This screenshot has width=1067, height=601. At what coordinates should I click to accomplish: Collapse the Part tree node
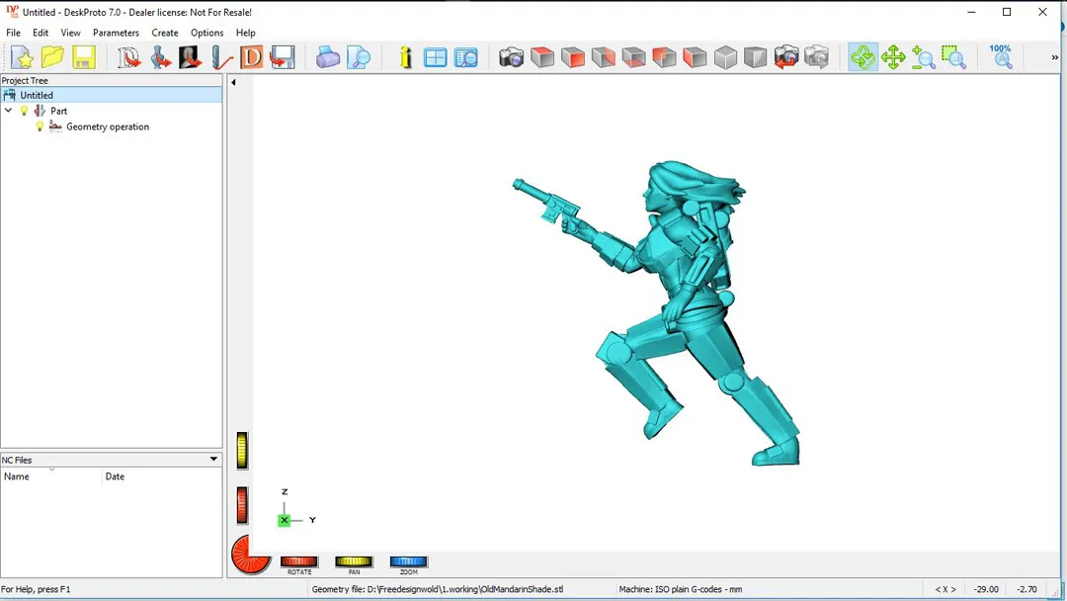9,112
